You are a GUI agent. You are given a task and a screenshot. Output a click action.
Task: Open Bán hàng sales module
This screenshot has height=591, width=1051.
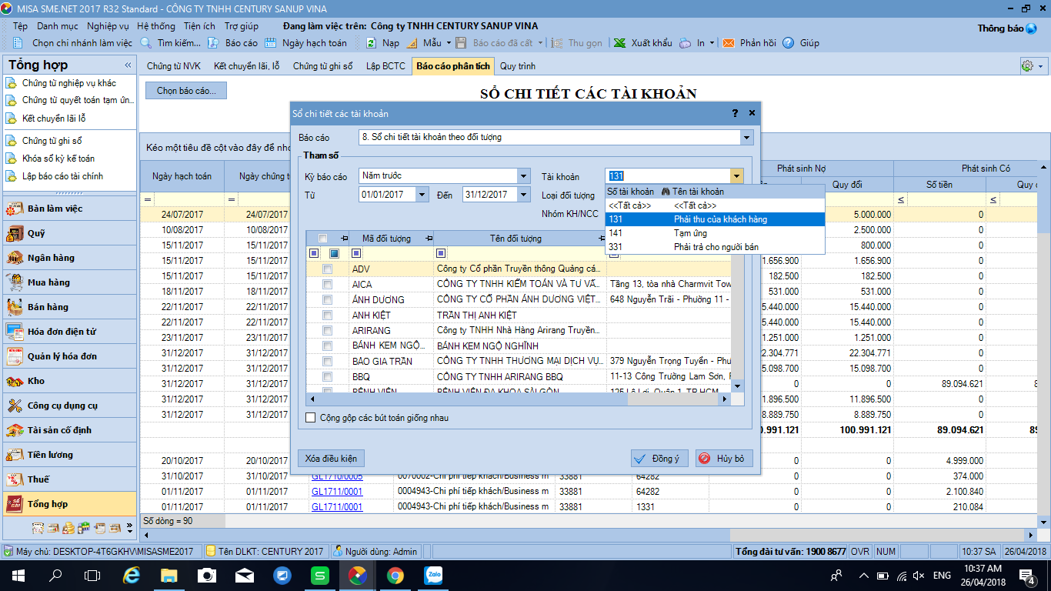pos(69,307)
